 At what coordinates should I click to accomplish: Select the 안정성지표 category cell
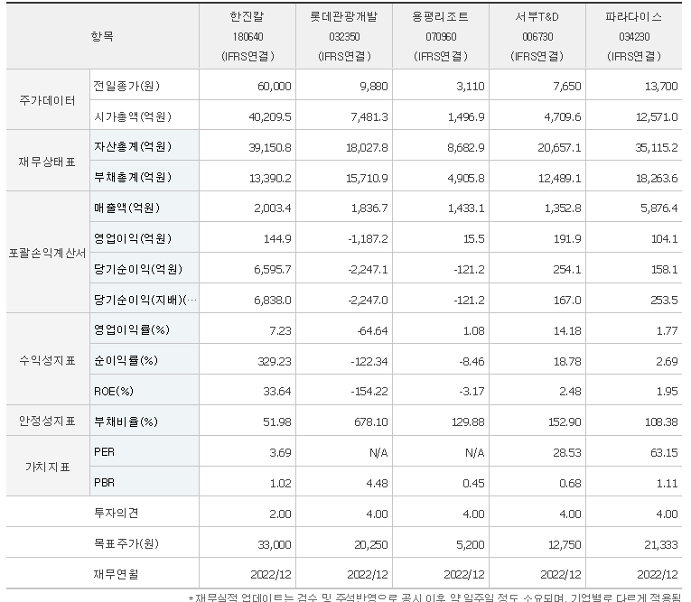click(x=48, y=421)
